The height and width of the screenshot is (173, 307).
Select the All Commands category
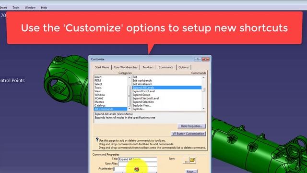[110, 109]
